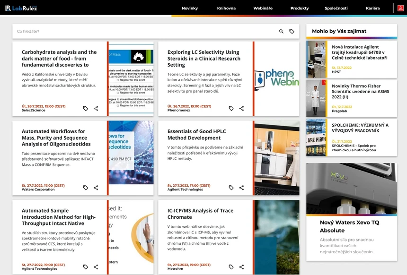Tag the Carbohydrate analysis webinar card
407x275 pixels.
[x=85, y=108]
